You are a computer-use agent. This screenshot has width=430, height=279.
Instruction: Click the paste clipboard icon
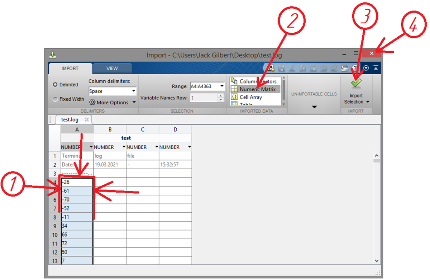tap(313, 68)
